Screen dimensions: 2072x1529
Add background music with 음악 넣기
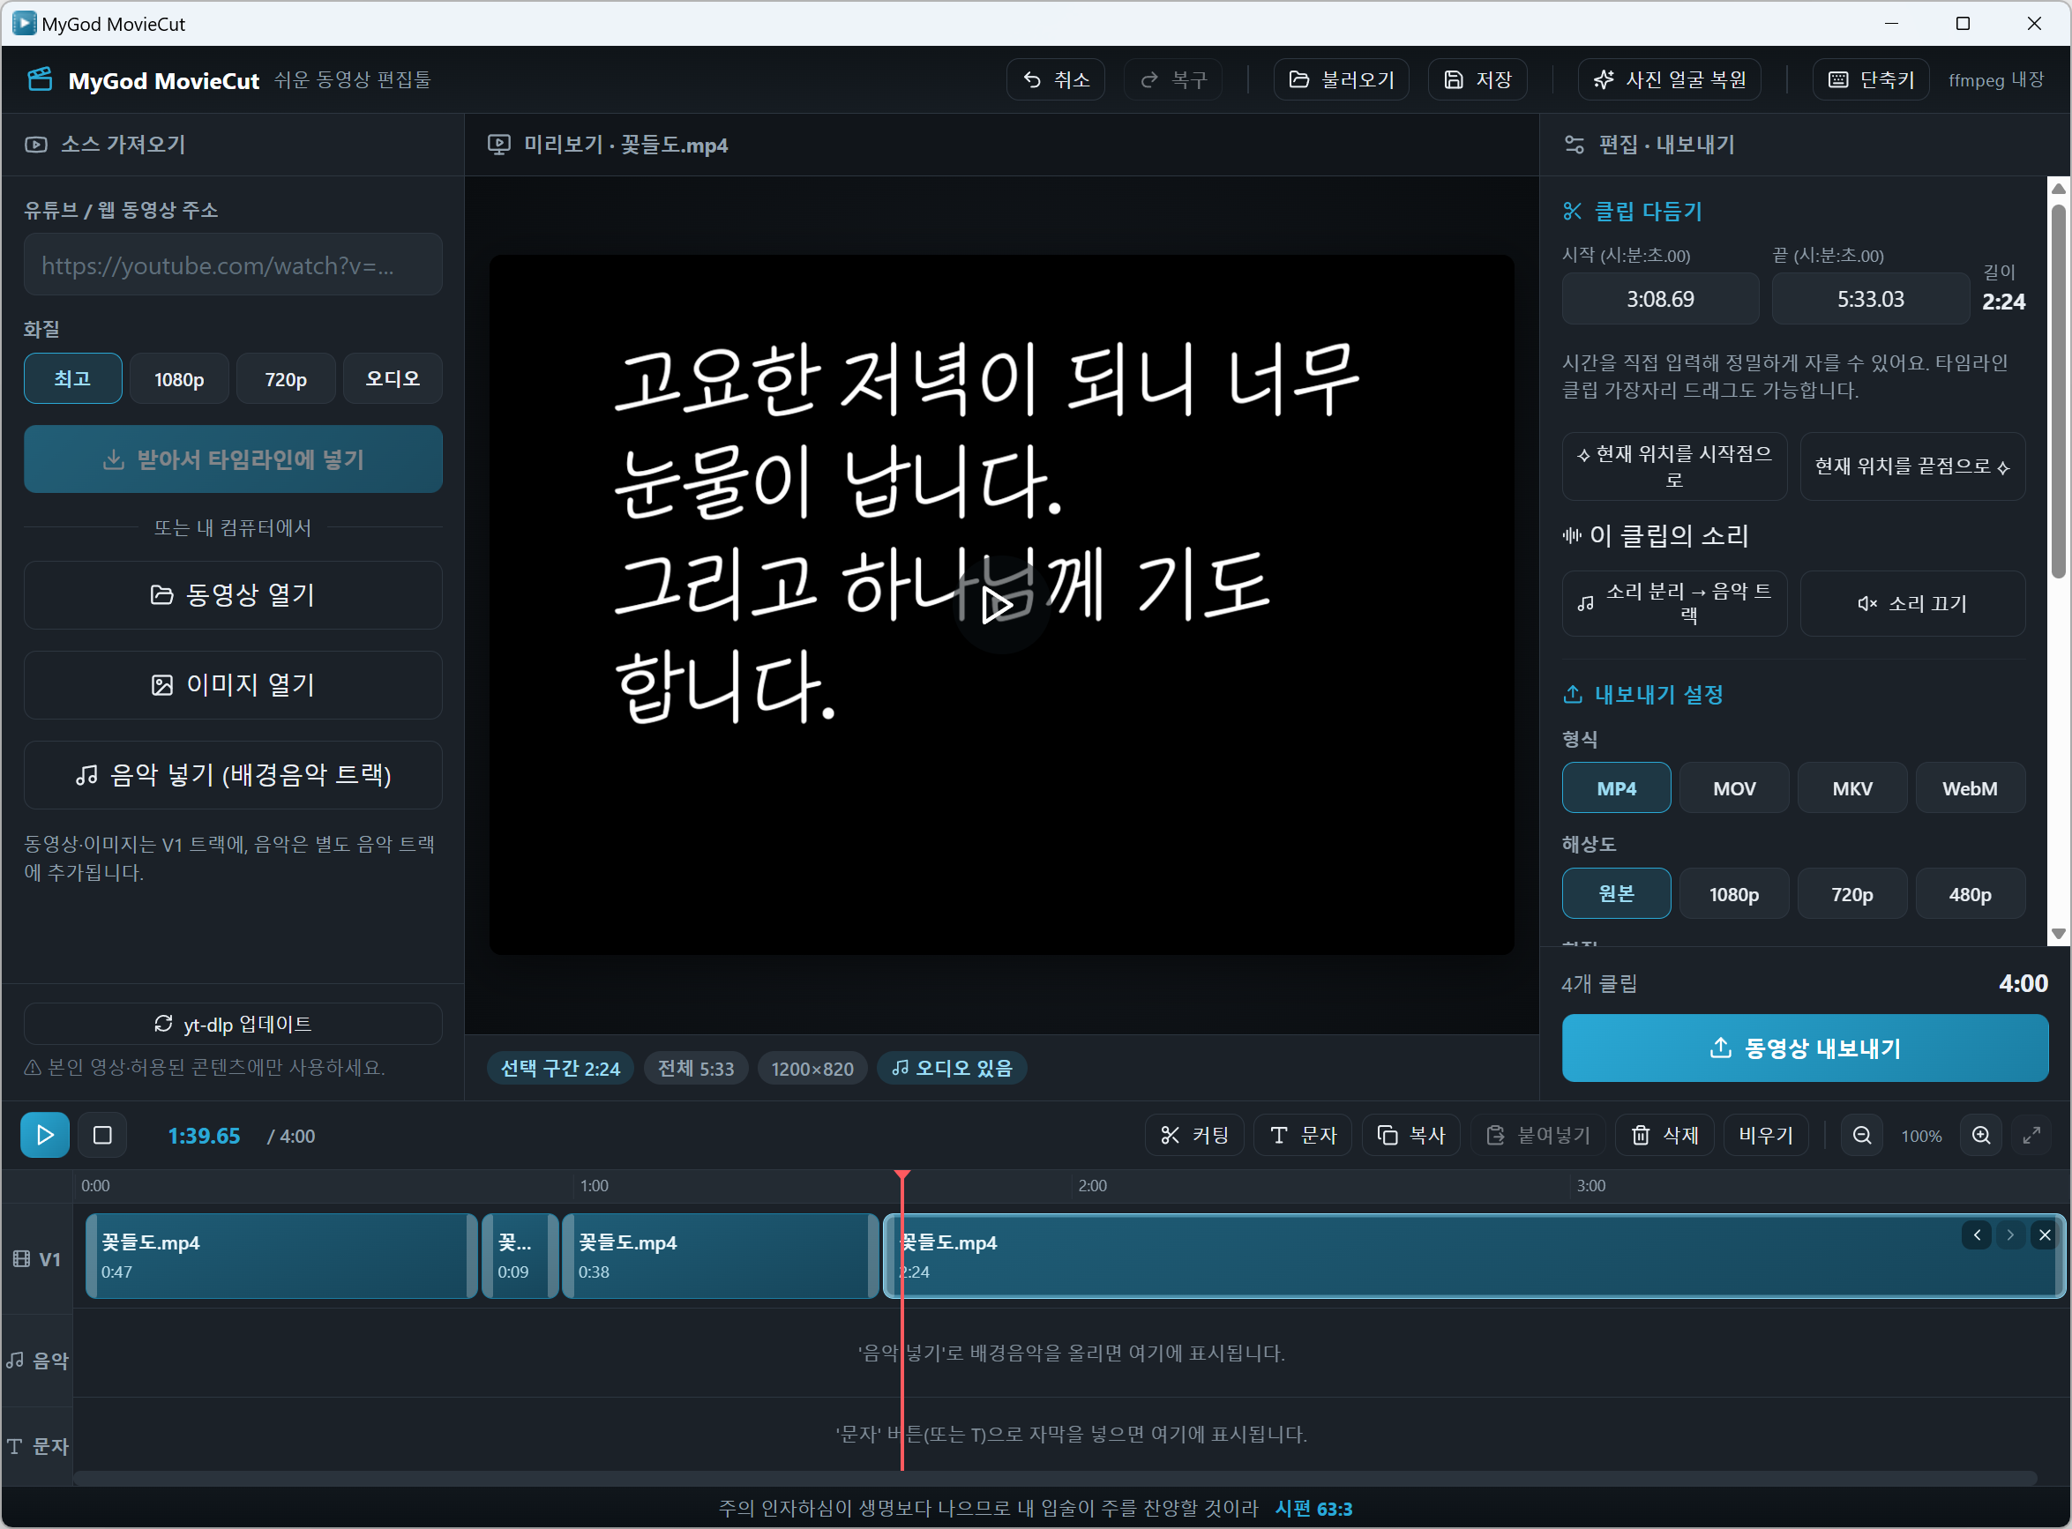coord(233,775)
